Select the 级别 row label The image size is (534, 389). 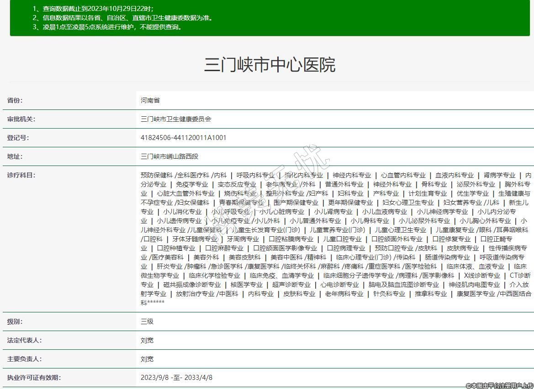15,322
